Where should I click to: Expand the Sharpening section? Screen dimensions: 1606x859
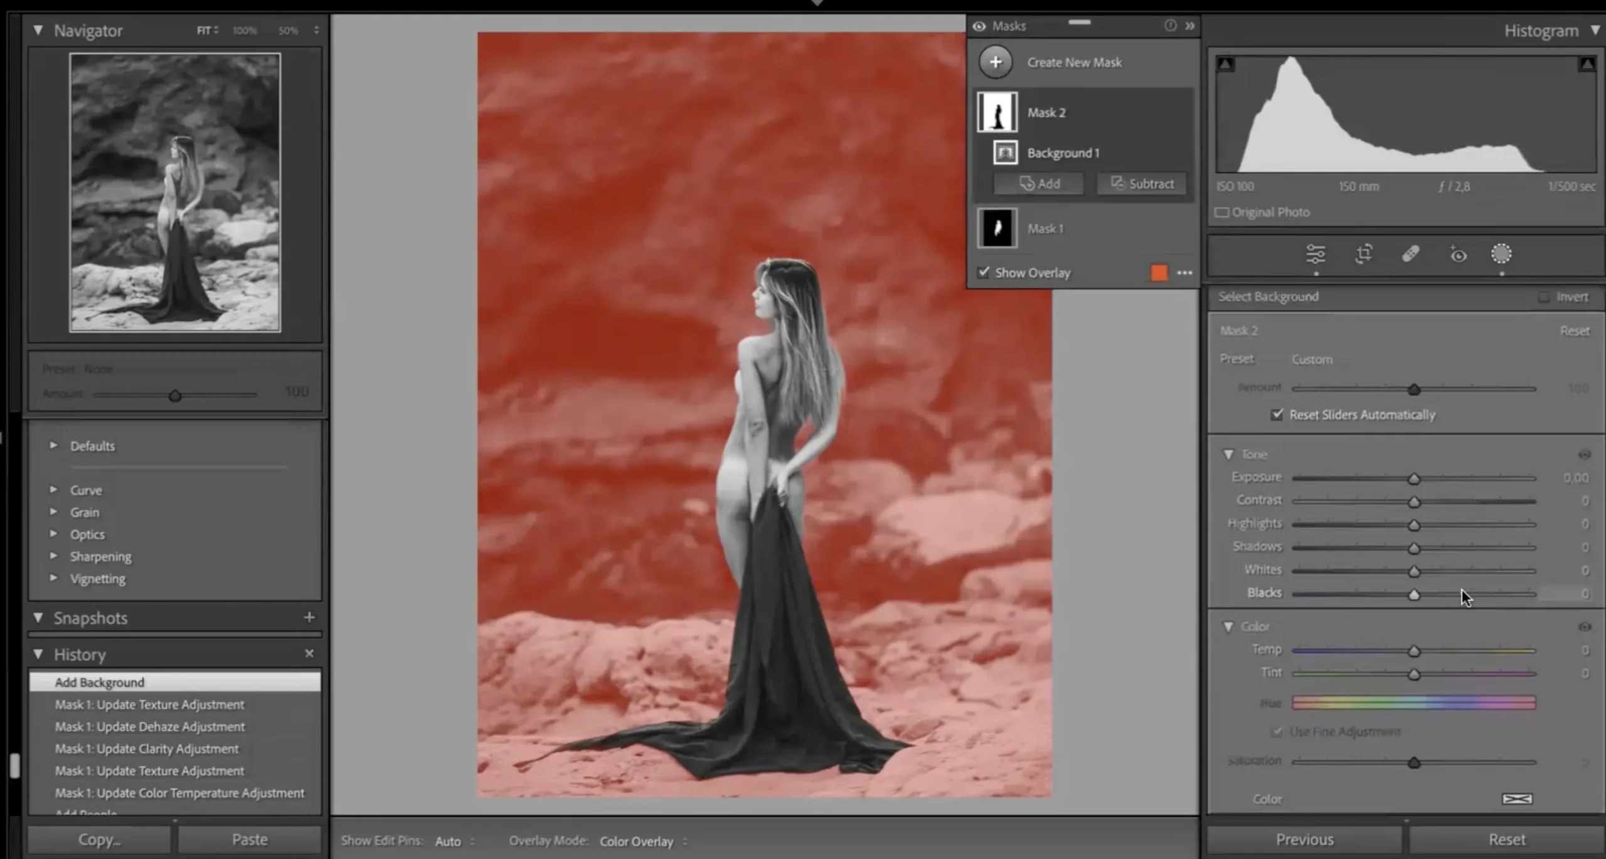click(x=54, y=556)
